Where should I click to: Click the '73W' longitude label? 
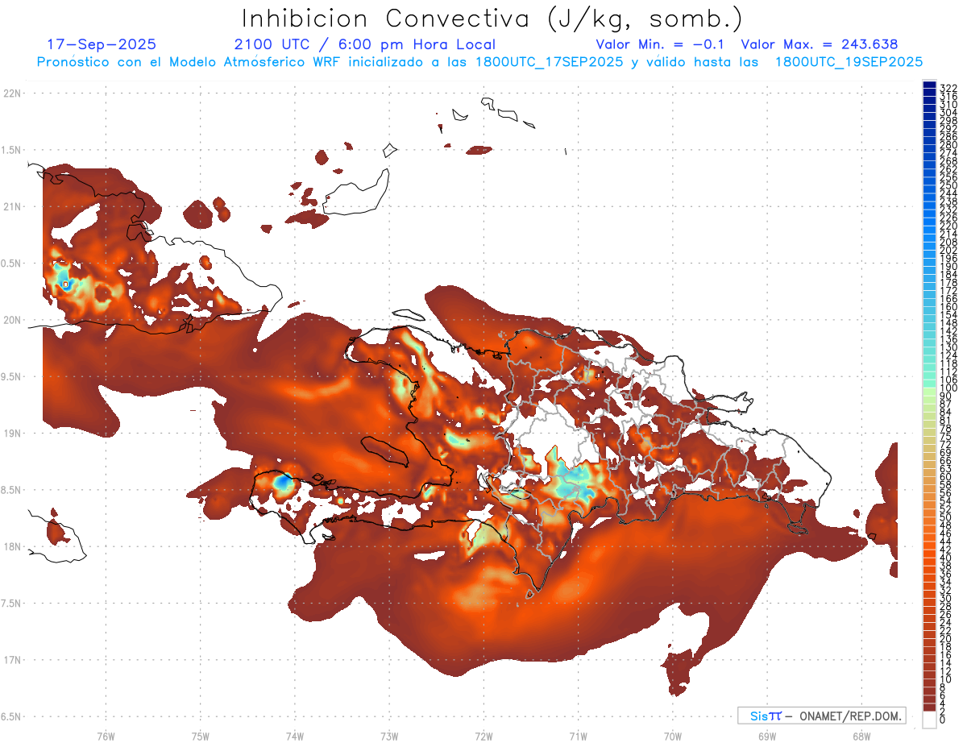(x=389, y=736)
